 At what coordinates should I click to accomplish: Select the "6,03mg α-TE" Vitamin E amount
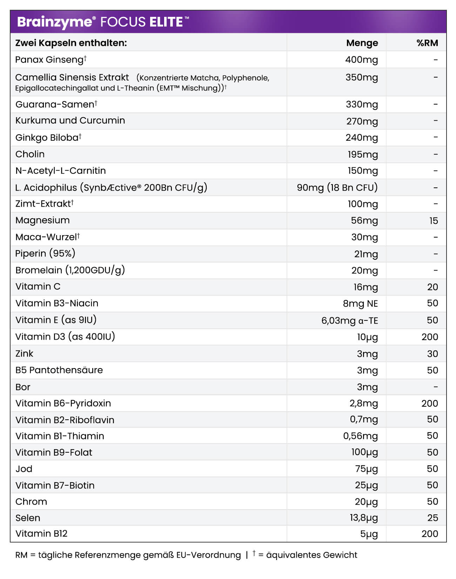click(349, 320)
